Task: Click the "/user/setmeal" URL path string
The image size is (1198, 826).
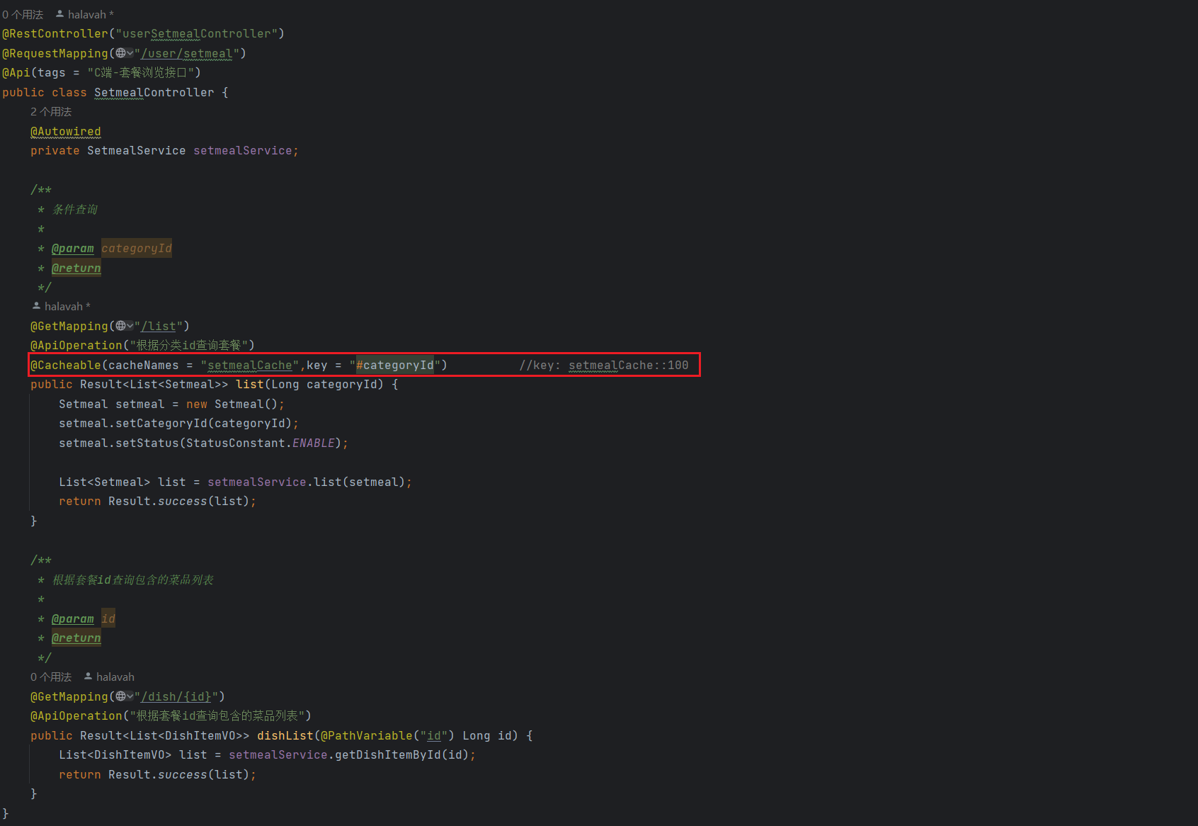Action: coord(187,53)
